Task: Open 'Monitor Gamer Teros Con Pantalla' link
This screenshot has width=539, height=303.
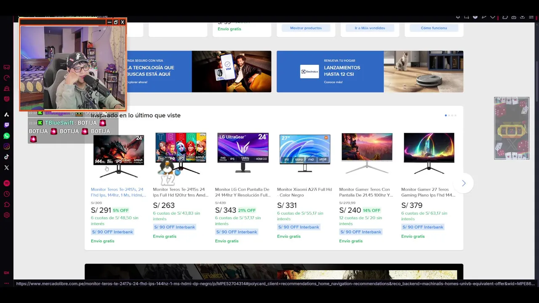Action: (x=367, y=192)
